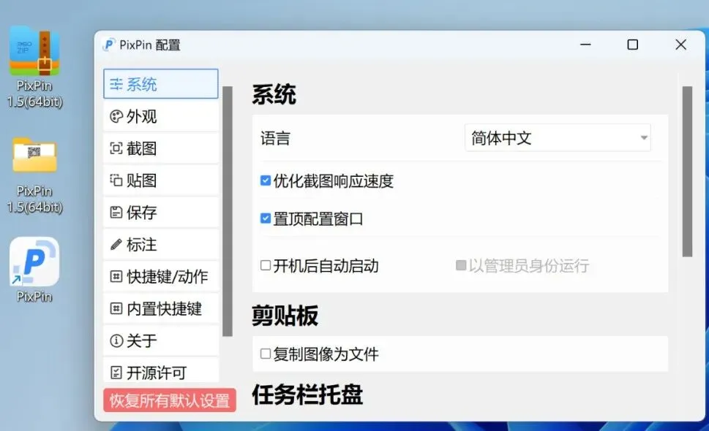The width and height of the screenshot is (709, 431).
Task: Show the 关于 page
Action: pyautogui.click(x=160, y=340)
